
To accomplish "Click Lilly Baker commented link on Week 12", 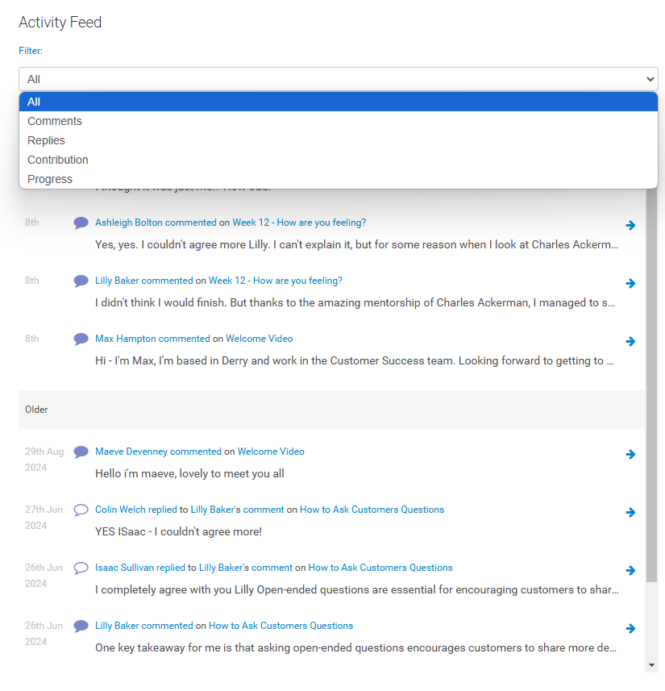I will pyautogui.click(x=143, y=281).
